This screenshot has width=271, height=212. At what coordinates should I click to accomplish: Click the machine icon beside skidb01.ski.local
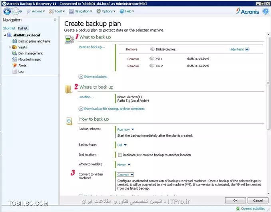(9, 35)
